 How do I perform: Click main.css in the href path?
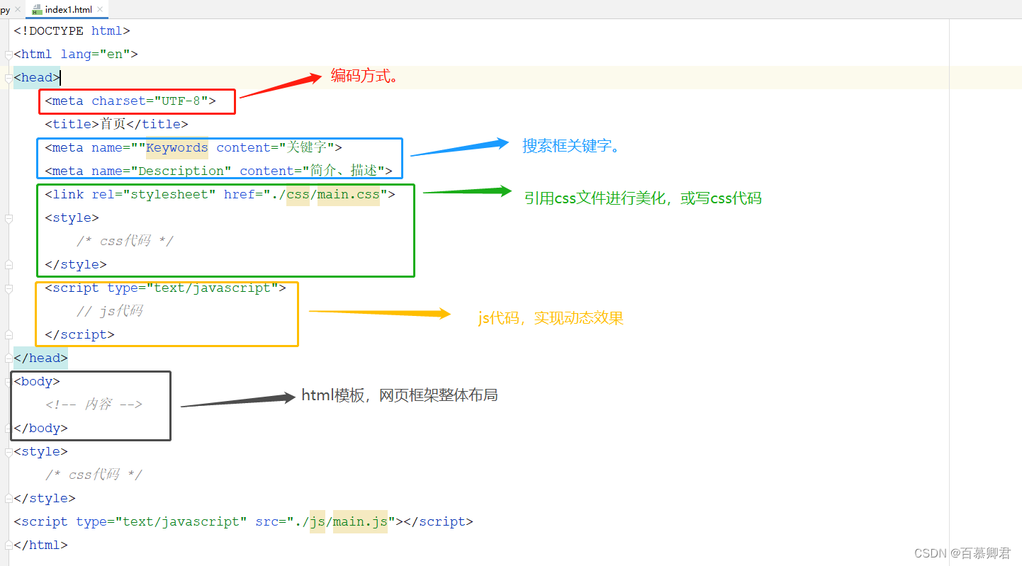pyautogui.click(x=348, y=195)
